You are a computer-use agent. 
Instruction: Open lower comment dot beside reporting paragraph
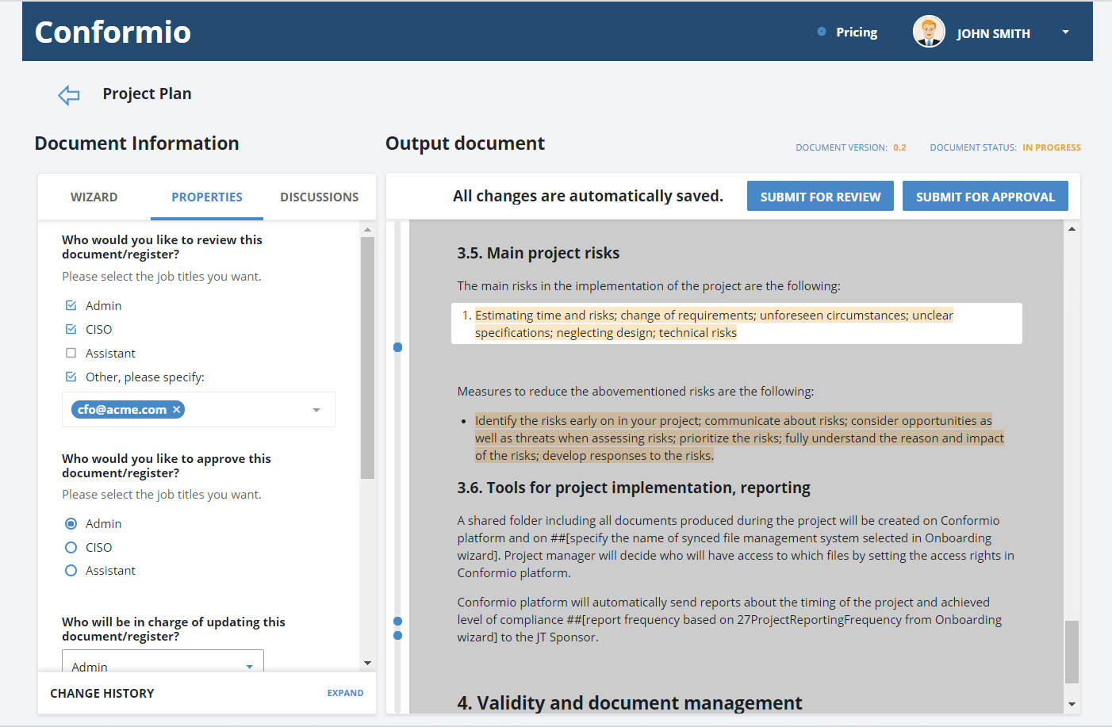tap(398, 635)
